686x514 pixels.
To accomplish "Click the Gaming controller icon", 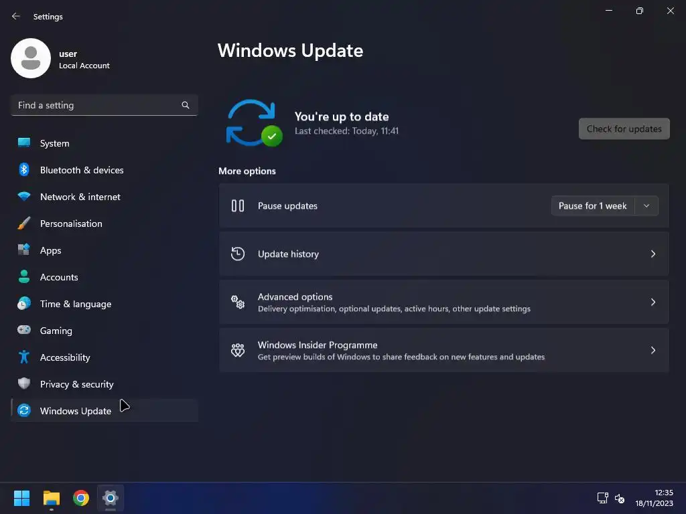I will [x=24, y=330].
